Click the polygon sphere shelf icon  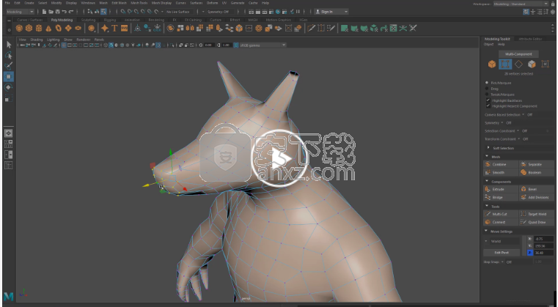click(20, 28)
